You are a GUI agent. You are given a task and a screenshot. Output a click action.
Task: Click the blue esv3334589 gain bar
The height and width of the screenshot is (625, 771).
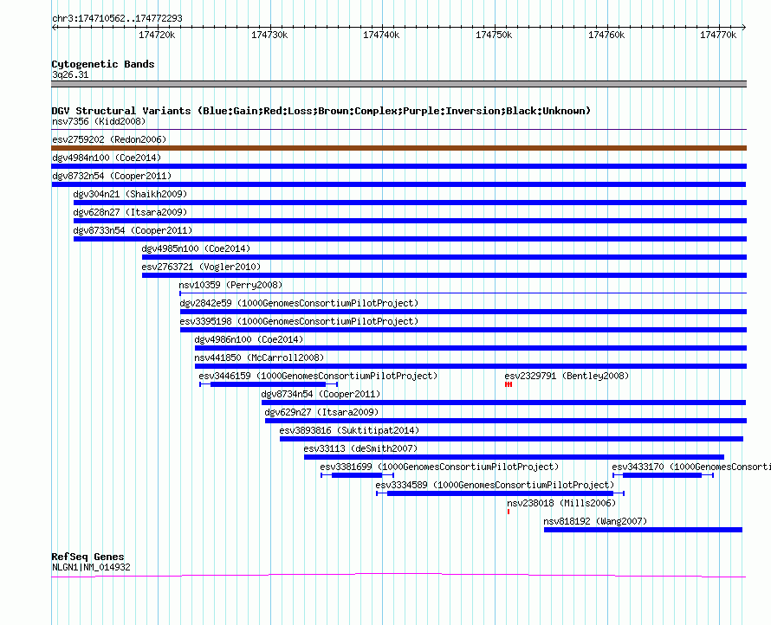click(500, 493)
